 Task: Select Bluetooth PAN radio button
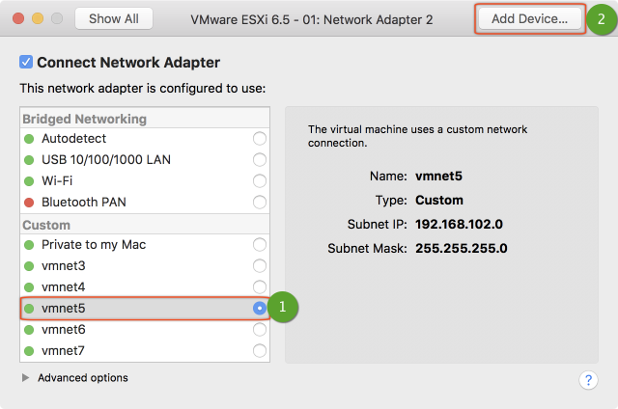click(x=259, y=203)
